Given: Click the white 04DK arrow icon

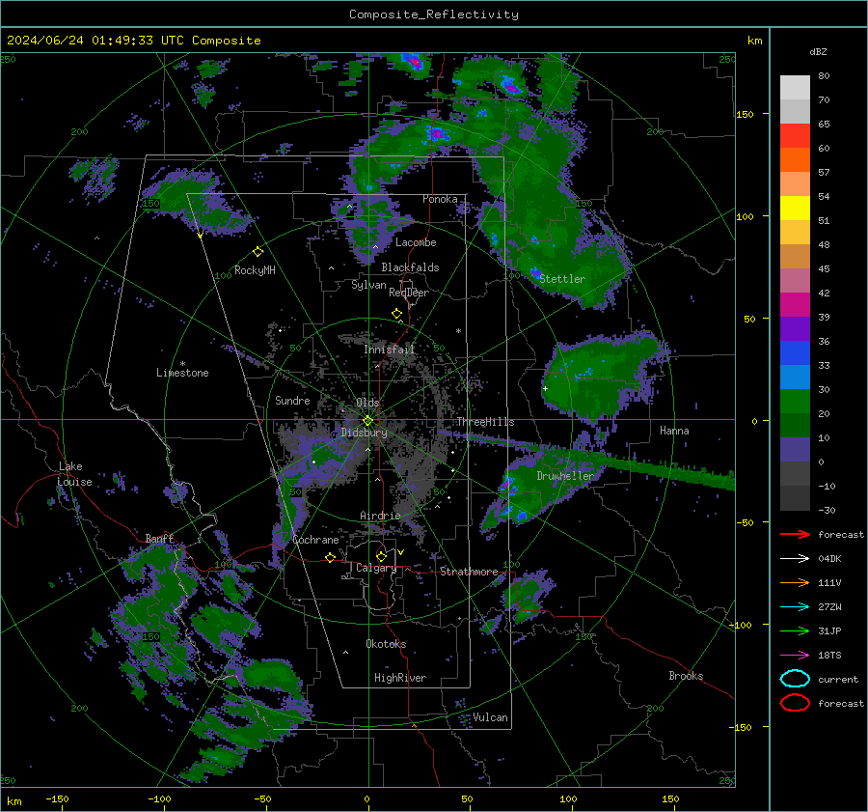Looking at the screenshot, I should tap(795, 559).
